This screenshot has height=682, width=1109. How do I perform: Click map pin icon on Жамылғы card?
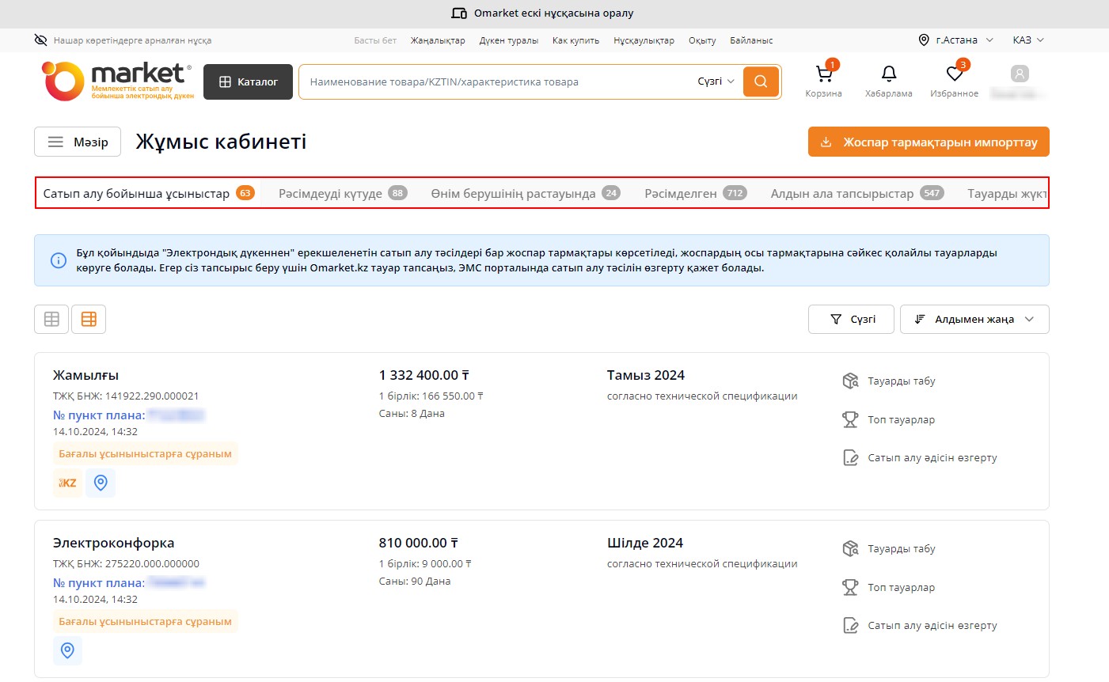[101, 483]
